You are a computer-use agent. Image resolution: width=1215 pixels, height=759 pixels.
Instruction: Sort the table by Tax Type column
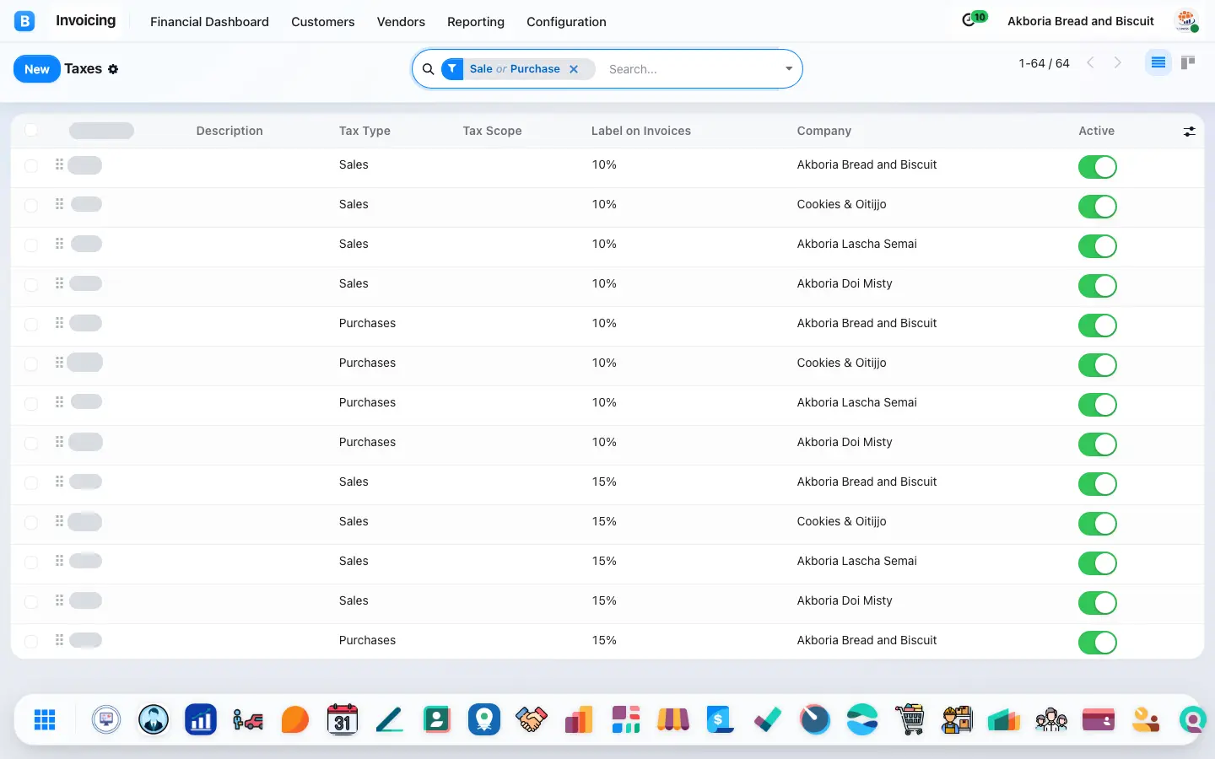pyautogui.click(x=364, y=131)
